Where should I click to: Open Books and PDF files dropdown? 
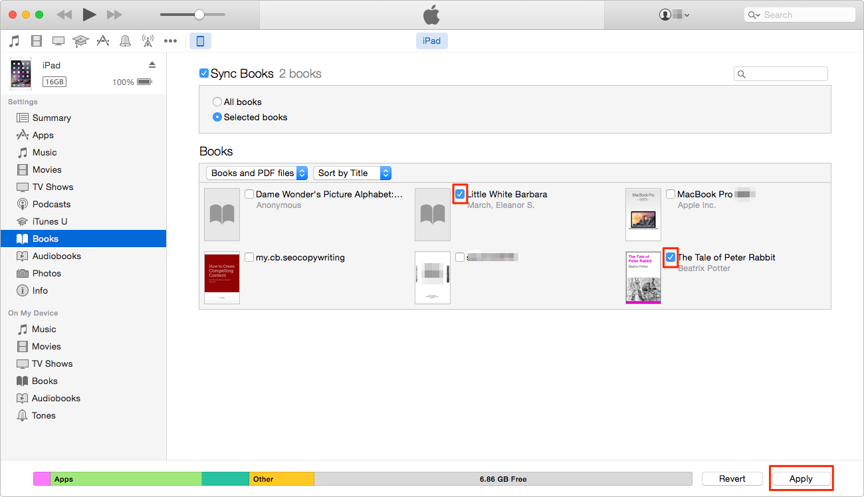click(x=257, y=173)
